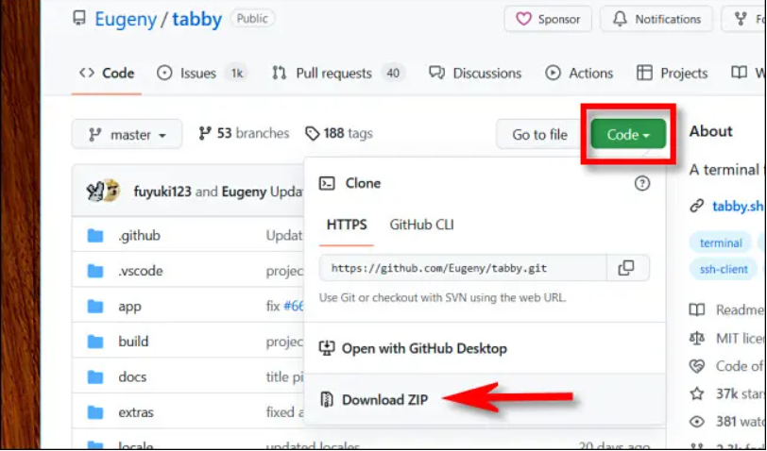
Task: Click the terminal topic tag
Action: (721, 242)
